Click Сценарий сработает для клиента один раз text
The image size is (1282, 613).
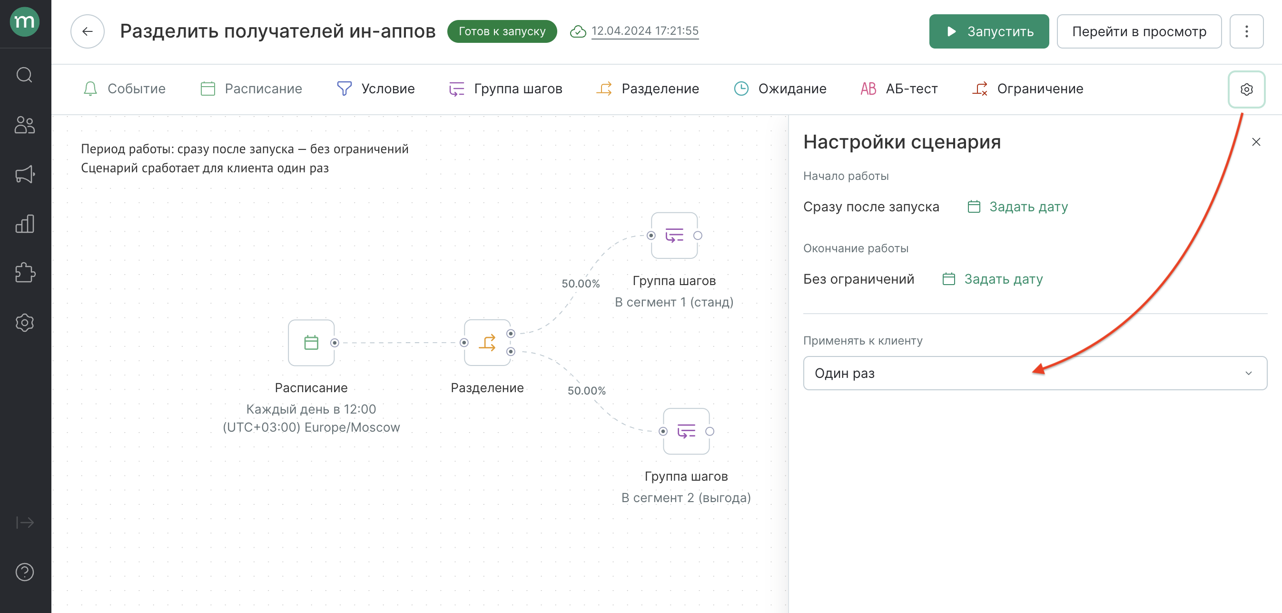tap(205, 168)
